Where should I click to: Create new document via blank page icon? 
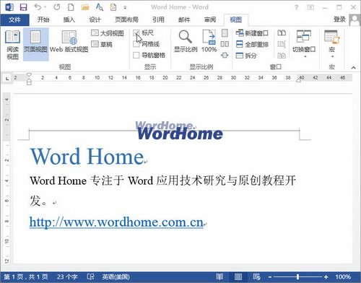[71, 7]
